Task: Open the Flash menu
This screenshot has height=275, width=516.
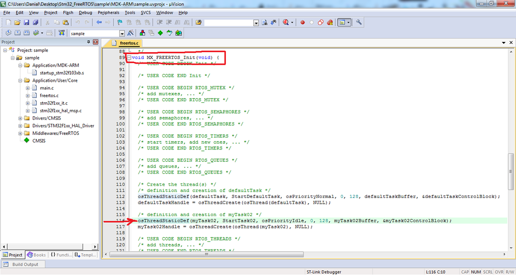Action: pyautogui.click(x=68, y=12)
